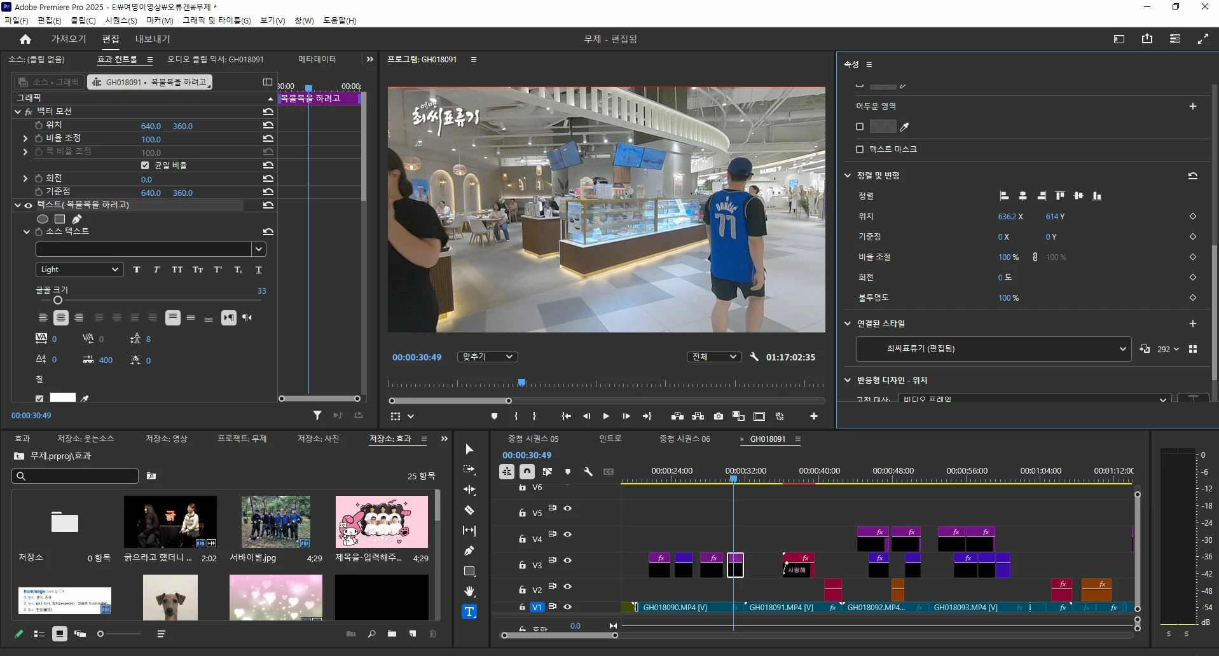Open the 파일(F) menu

(x=17, y=20)
